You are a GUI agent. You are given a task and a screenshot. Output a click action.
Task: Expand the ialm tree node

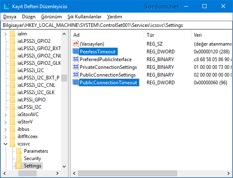(x=5, y=34)
